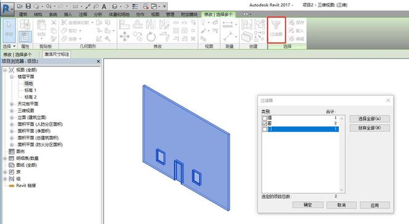Click the Type Properties icon in Properties panel

click(25, 25)
